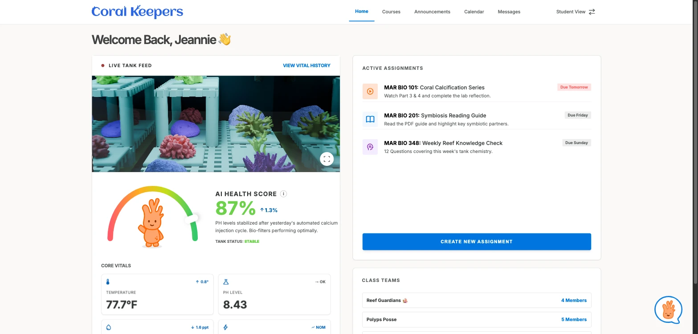Switch to the Calendar tab
Viewport: 698px width, 334px height.
pyautogui.click(x=474, y=12)
